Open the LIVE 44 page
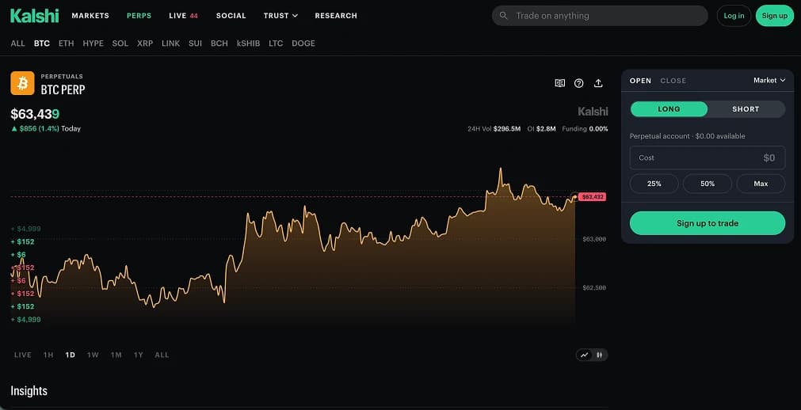 183,16
